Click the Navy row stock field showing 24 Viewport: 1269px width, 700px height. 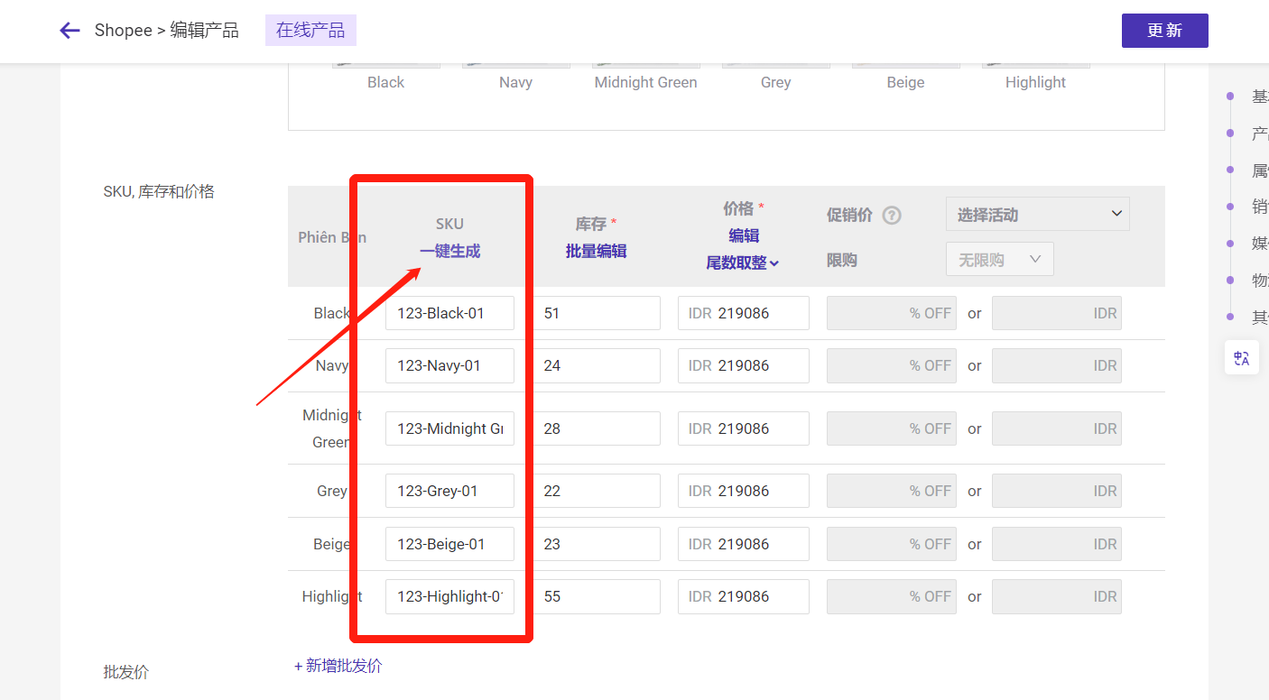click(597, 365)
